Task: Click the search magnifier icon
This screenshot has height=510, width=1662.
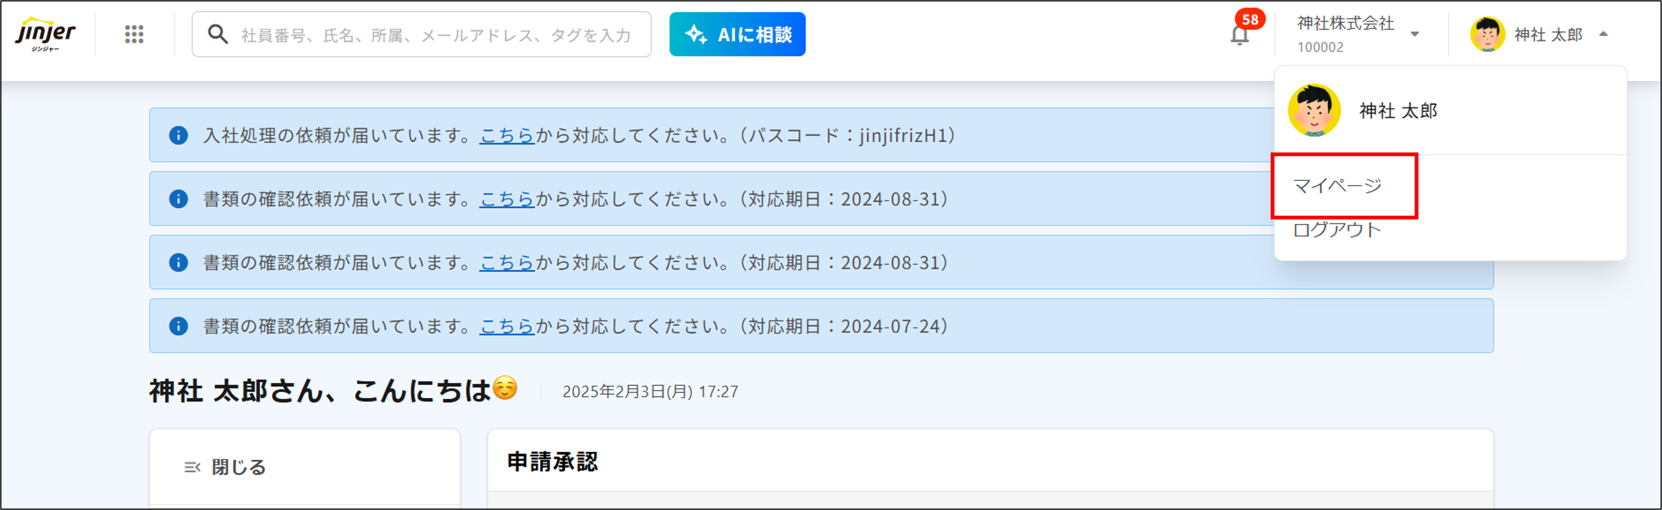Action: [218, 34]
